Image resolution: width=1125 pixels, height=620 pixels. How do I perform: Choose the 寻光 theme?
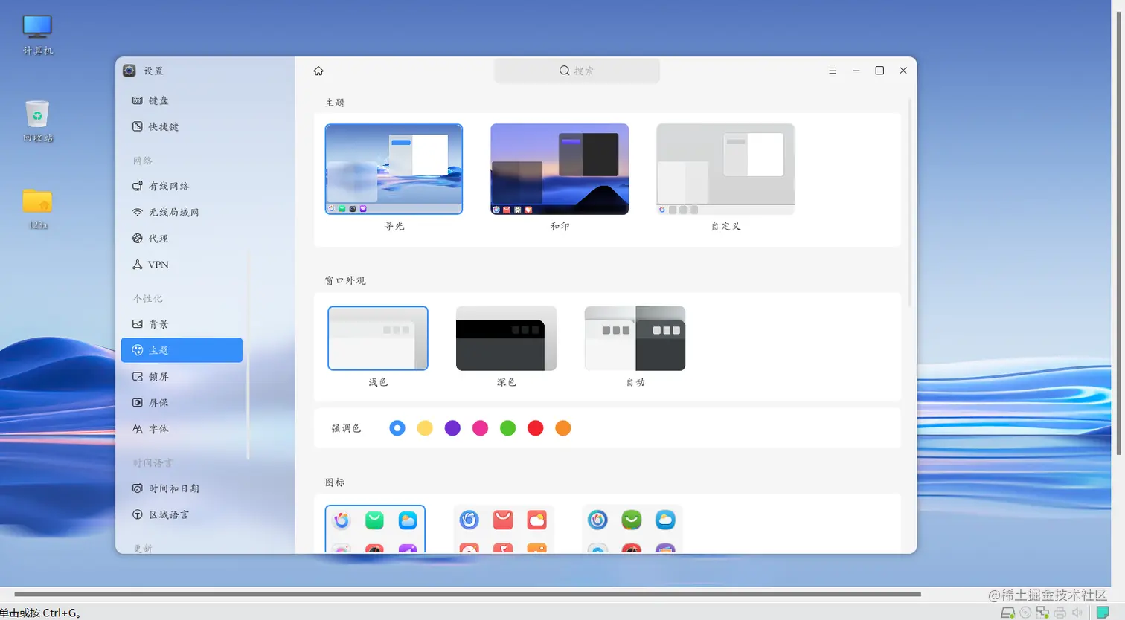pyautogui.click(x=394, y=169)
